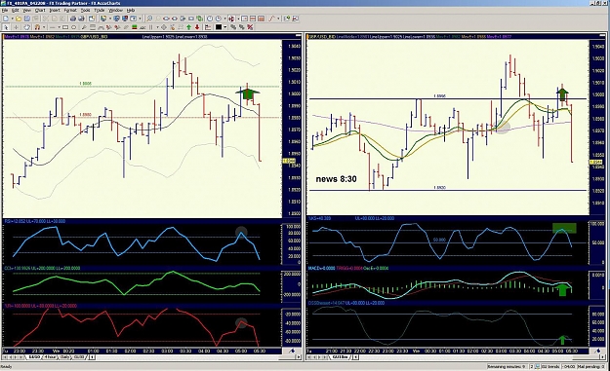
Task: Click scroll right arrow of left chart scrollbar
Action: 299,357
